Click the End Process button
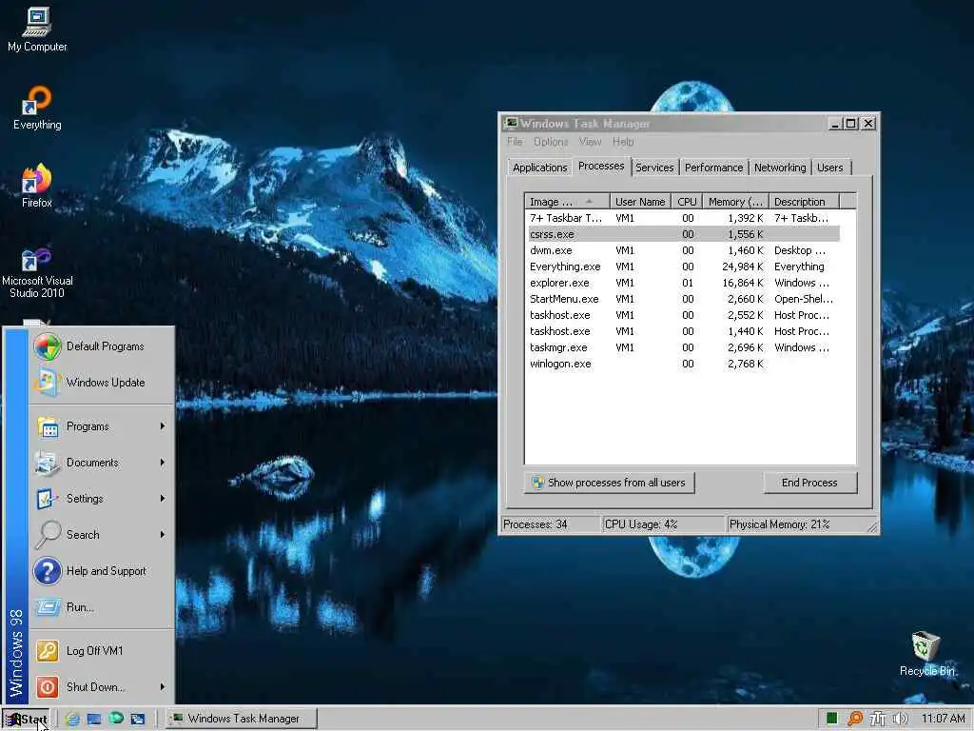 click(810, 483)
